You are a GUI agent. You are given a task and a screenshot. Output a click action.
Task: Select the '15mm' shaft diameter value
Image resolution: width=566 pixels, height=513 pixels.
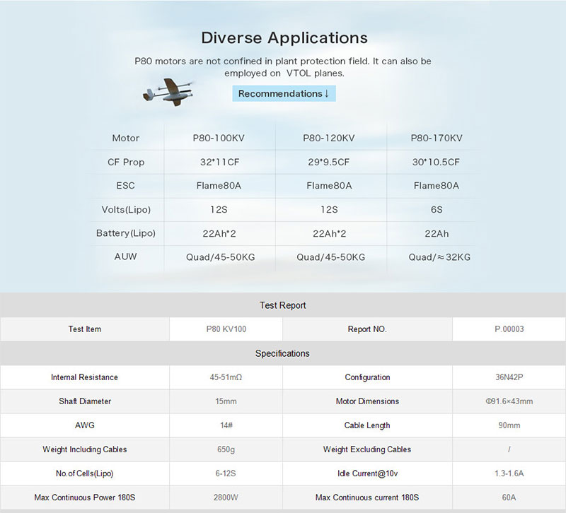point(226,401)
